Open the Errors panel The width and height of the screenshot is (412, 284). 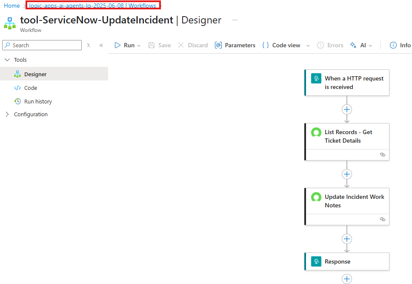click(330, 45)
